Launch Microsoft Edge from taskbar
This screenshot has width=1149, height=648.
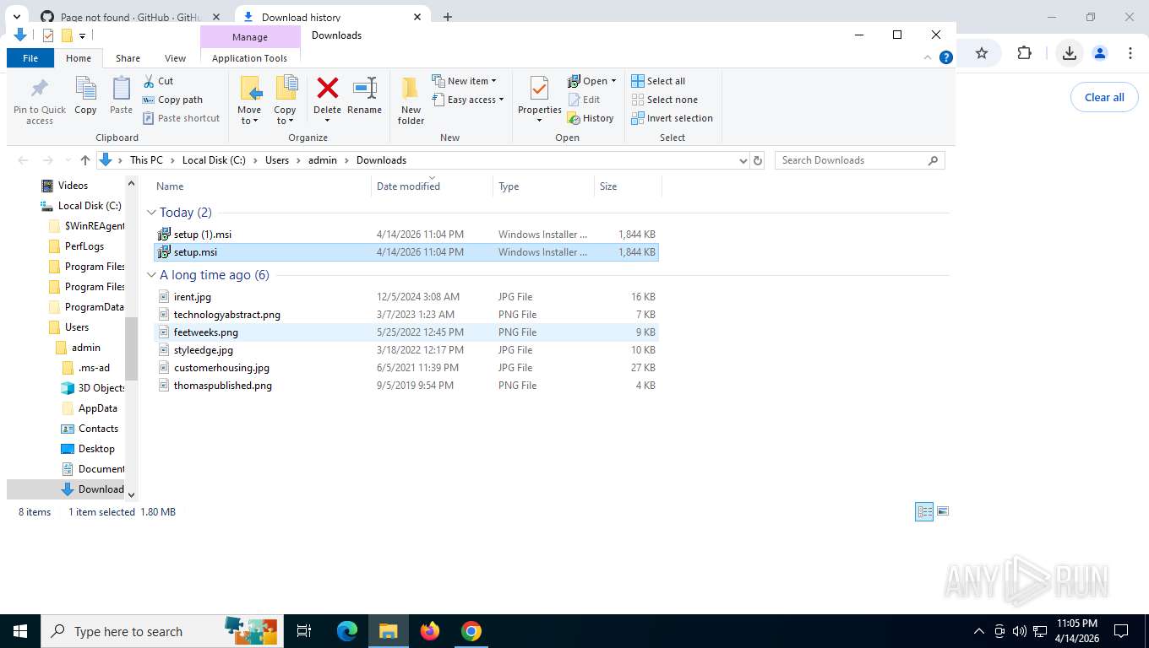(346, 631)
